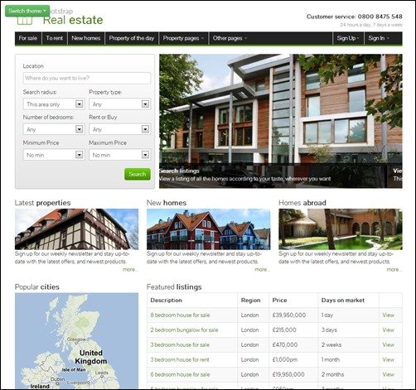Click the Real estate site title

[x=73, y=20]
